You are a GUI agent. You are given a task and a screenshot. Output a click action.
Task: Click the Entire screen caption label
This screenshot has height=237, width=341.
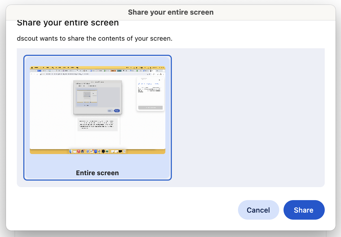pyautogui.click(x=97, y=173)
